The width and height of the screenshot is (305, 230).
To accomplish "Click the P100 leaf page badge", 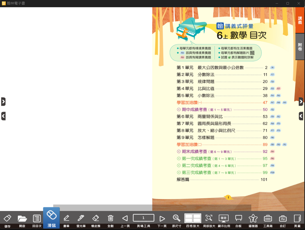I will 272,172.
